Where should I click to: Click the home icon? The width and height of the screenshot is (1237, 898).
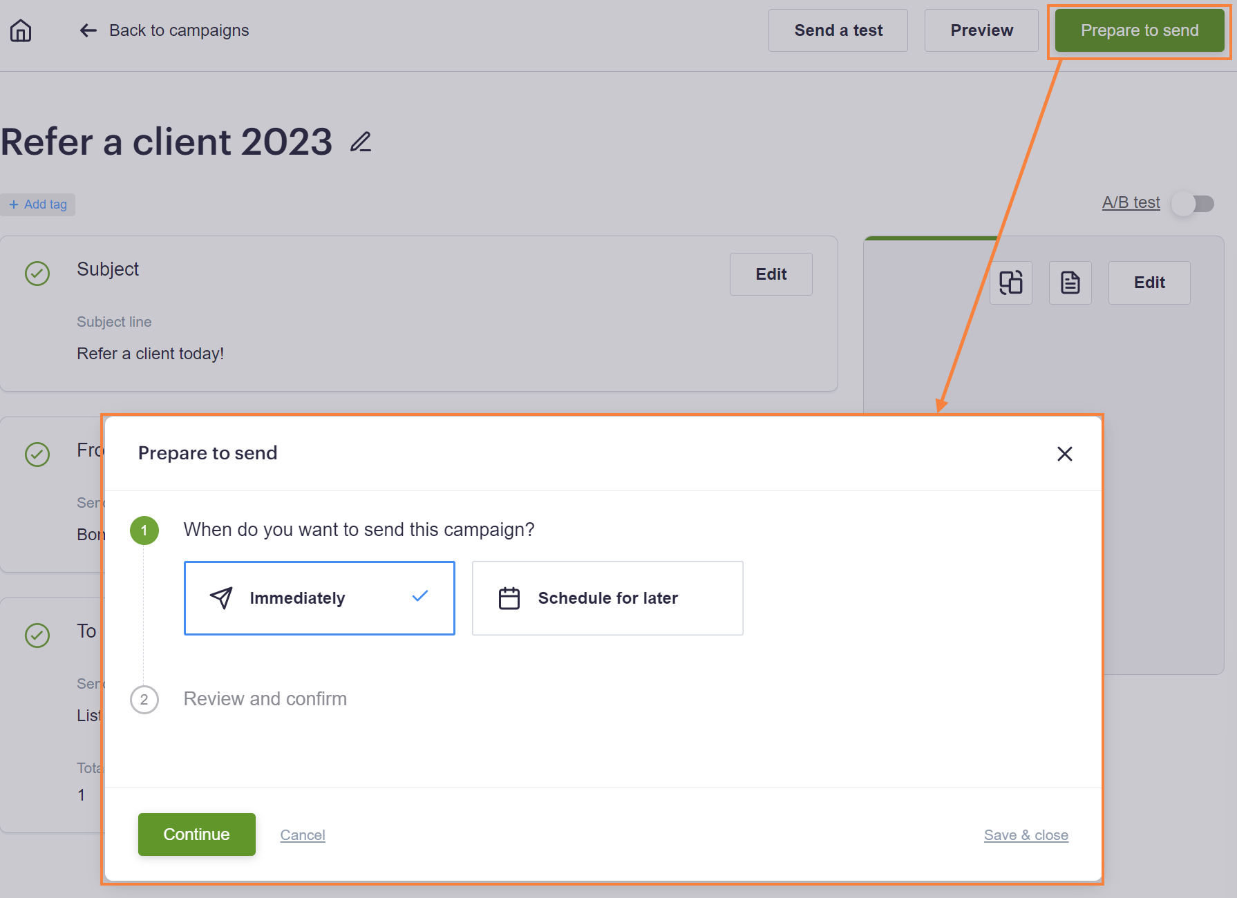(21, 30)
